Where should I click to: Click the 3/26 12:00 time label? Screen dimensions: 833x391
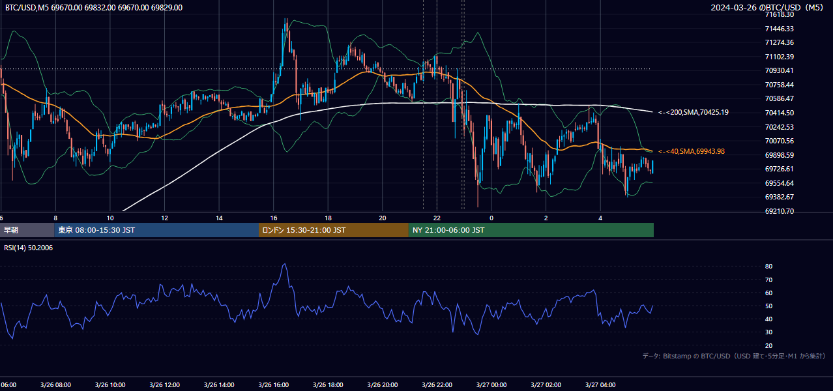[165, 385]
